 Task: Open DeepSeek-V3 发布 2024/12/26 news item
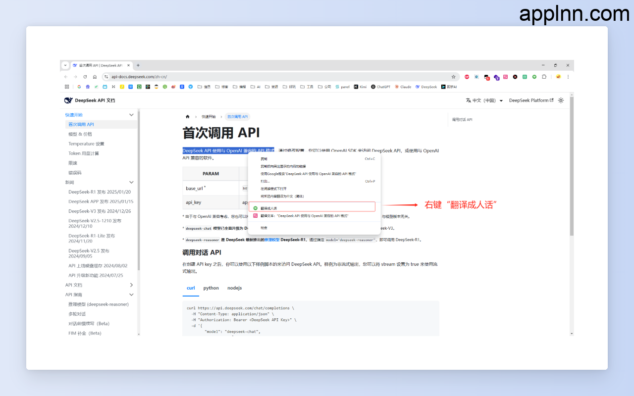pyautogui.click(x=100, y=211)
